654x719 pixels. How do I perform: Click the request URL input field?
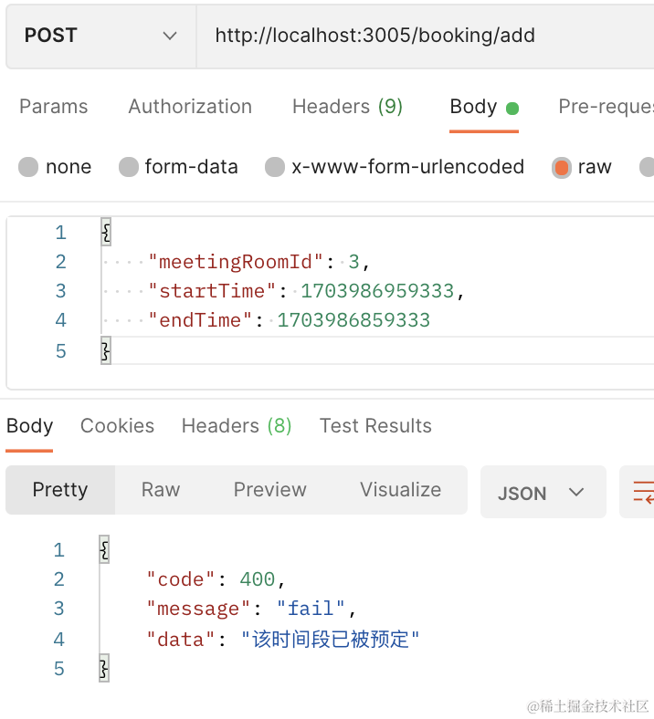point(420,36)
